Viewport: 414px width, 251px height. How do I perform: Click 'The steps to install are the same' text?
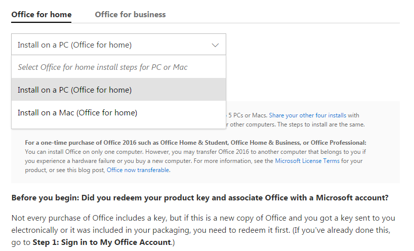(x=322, y=124)
